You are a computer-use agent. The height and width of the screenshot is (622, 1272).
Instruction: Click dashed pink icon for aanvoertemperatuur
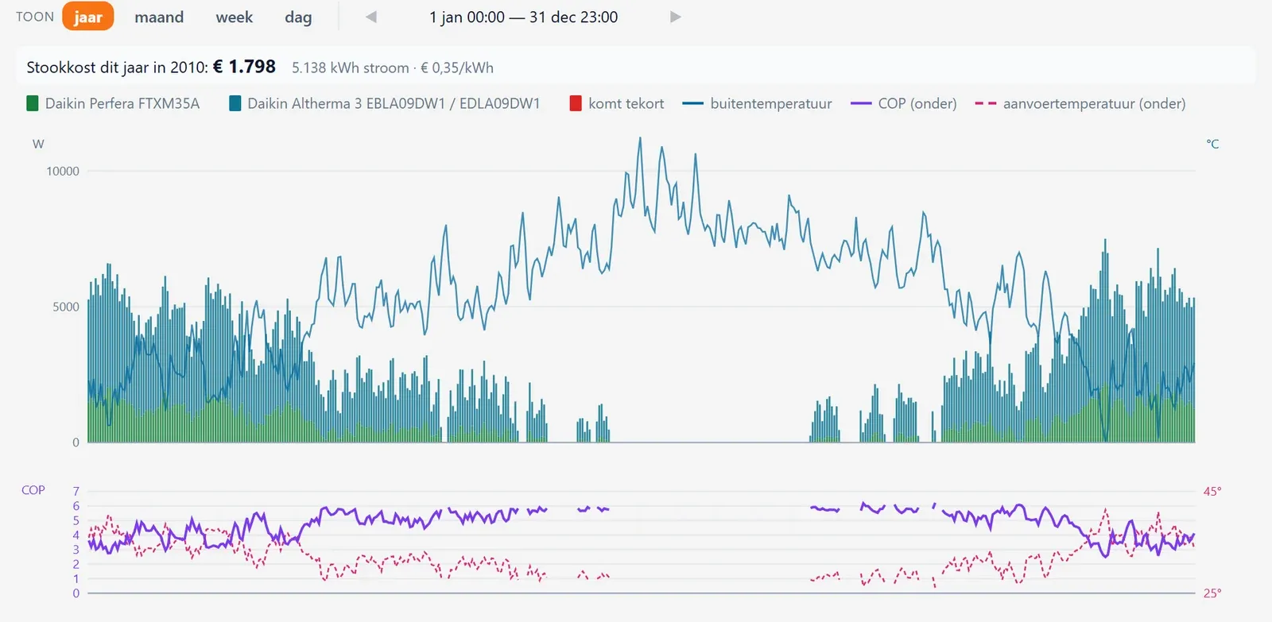point(986,103)
